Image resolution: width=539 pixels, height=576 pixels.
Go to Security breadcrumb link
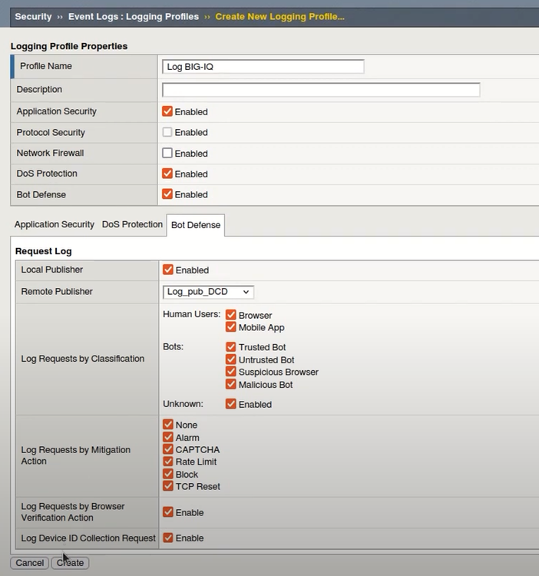coord(33,16)
